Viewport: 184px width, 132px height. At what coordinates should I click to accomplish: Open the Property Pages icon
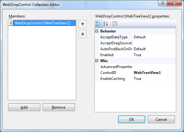pos(115,24)
